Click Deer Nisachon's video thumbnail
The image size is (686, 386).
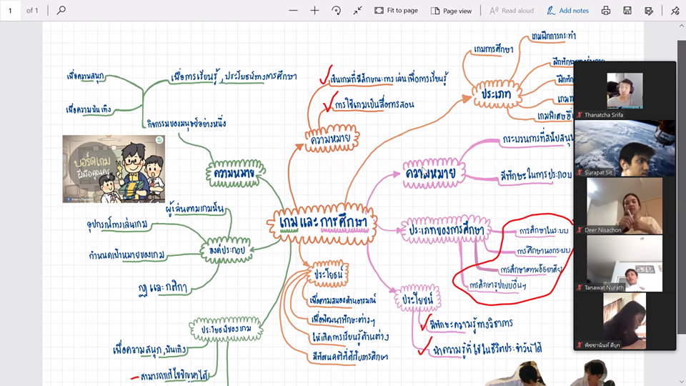[x=625, y=206]
